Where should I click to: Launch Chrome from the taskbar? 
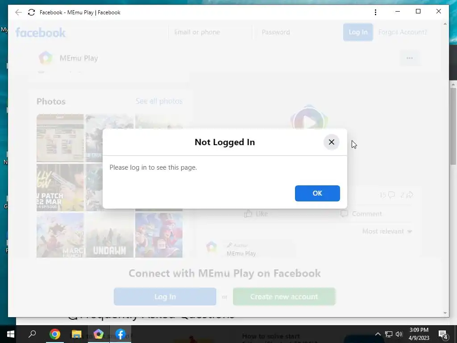[54, 334]
